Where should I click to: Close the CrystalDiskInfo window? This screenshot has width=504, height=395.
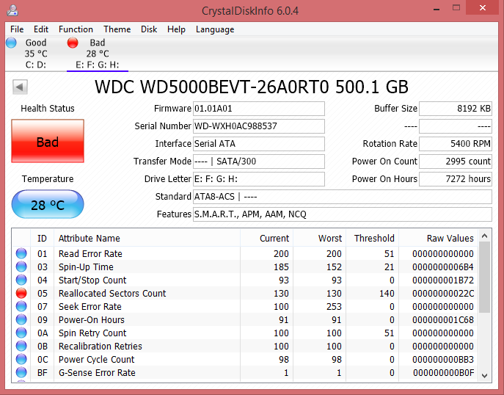(483, 8)
